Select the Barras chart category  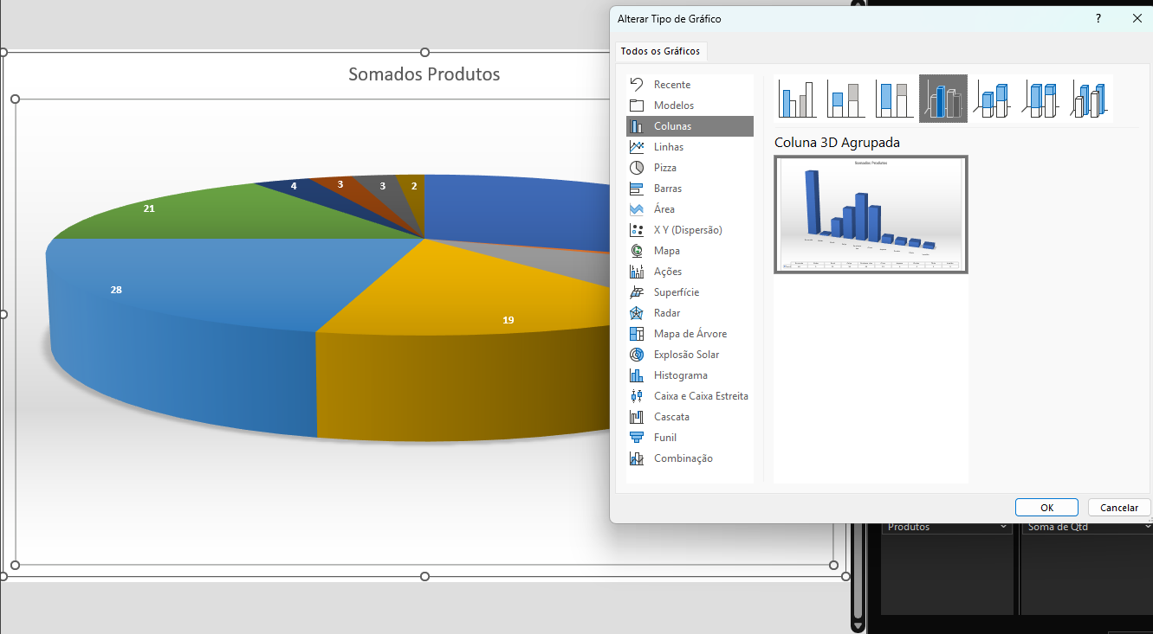[x=690, y=189]
